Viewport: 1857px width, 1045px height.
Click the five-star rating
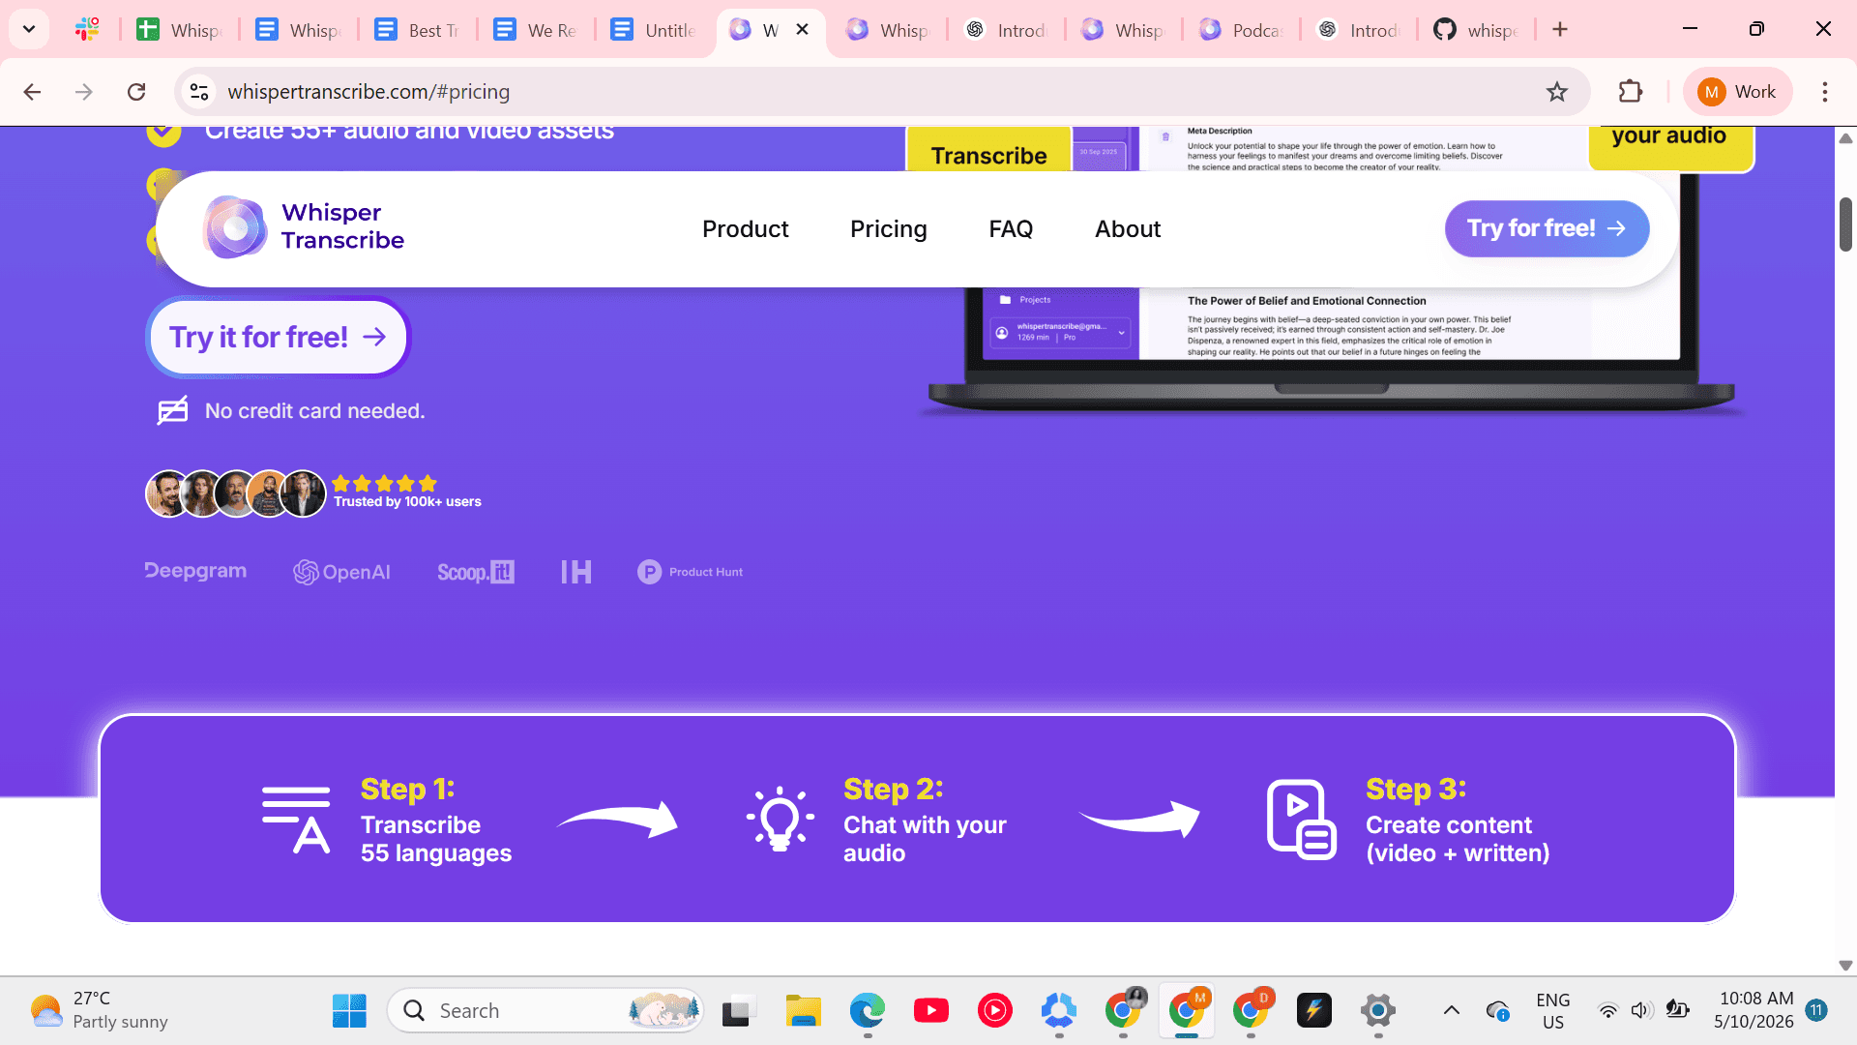(x=384, y=483)
